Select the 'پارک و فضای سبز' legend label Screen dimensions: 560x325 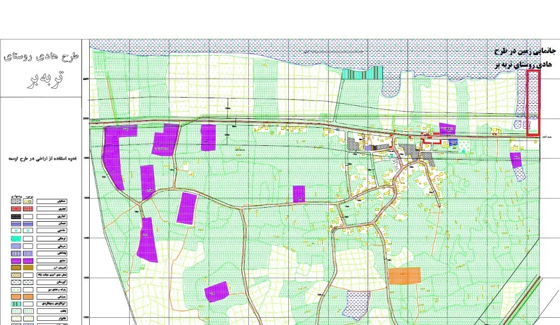coord(51,290)
